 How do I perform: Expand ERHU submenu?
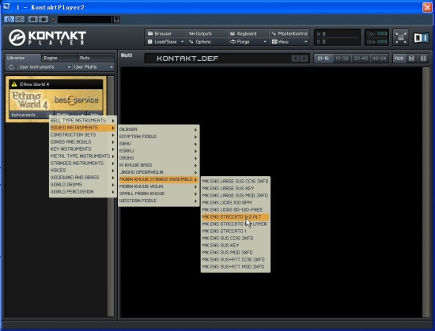(x=158, y=144)
